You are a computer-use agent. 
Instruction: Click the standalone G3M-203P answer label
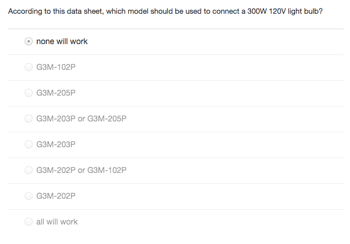[x=56, y=145]
